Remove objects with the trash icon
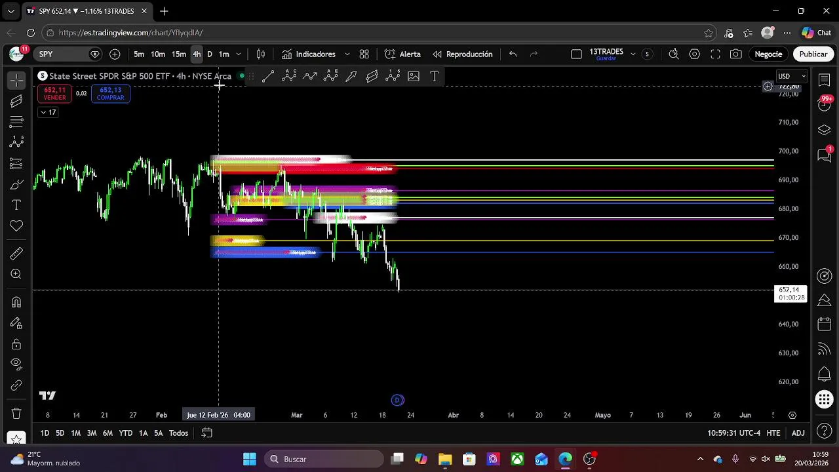This screenshot has width=839, height=472. click(16, 414)
